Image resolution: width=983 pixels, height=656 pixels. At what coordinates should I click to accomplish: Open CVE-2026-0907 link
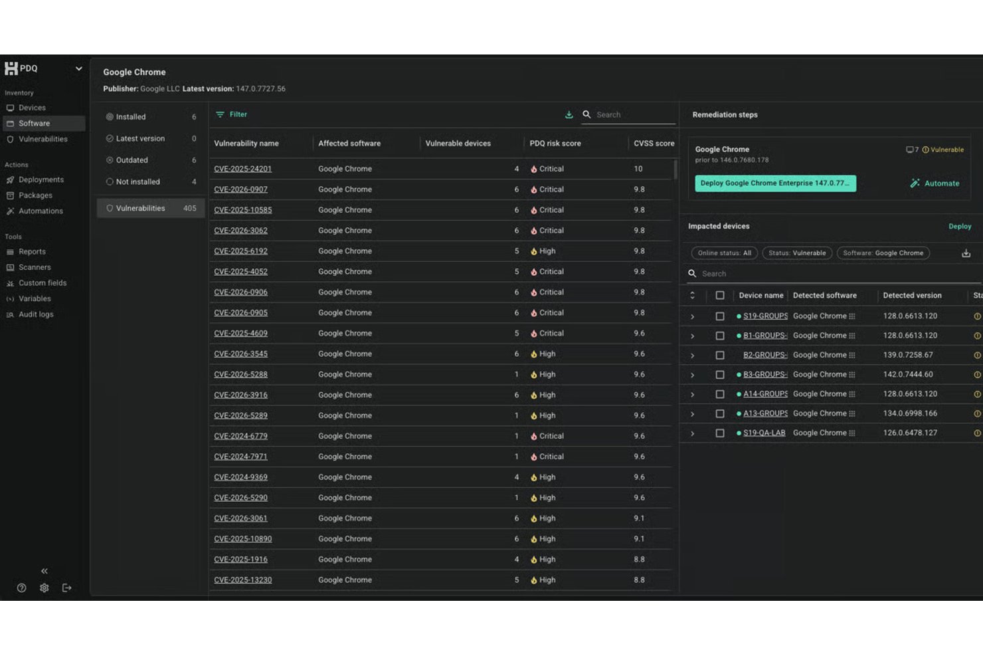coord(240,190)
